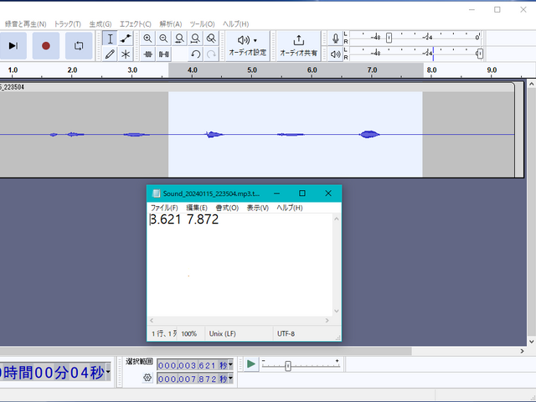This screenshot has height=402, width=536.
Task: Click the Undo arrow
Action: pyautogui.click(x=195, y=54)
